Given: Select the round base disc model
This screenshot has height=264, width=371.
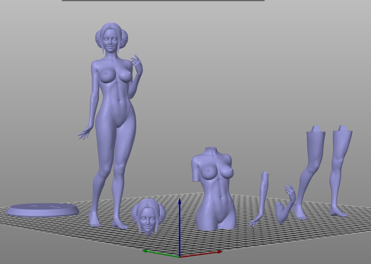Looking at the screenshot, I should point(42,210).
